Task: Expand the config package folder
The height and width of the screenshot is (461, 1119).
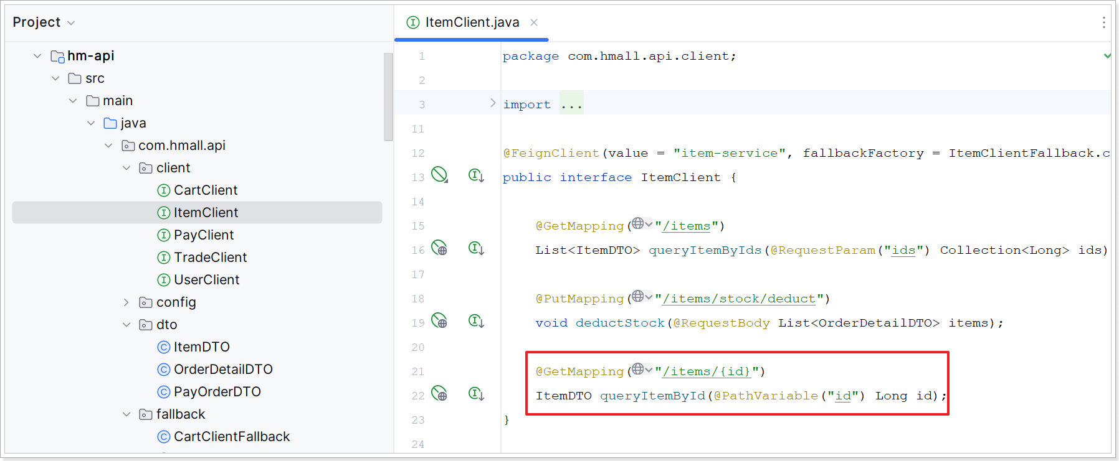Action: tap(126, 302)
